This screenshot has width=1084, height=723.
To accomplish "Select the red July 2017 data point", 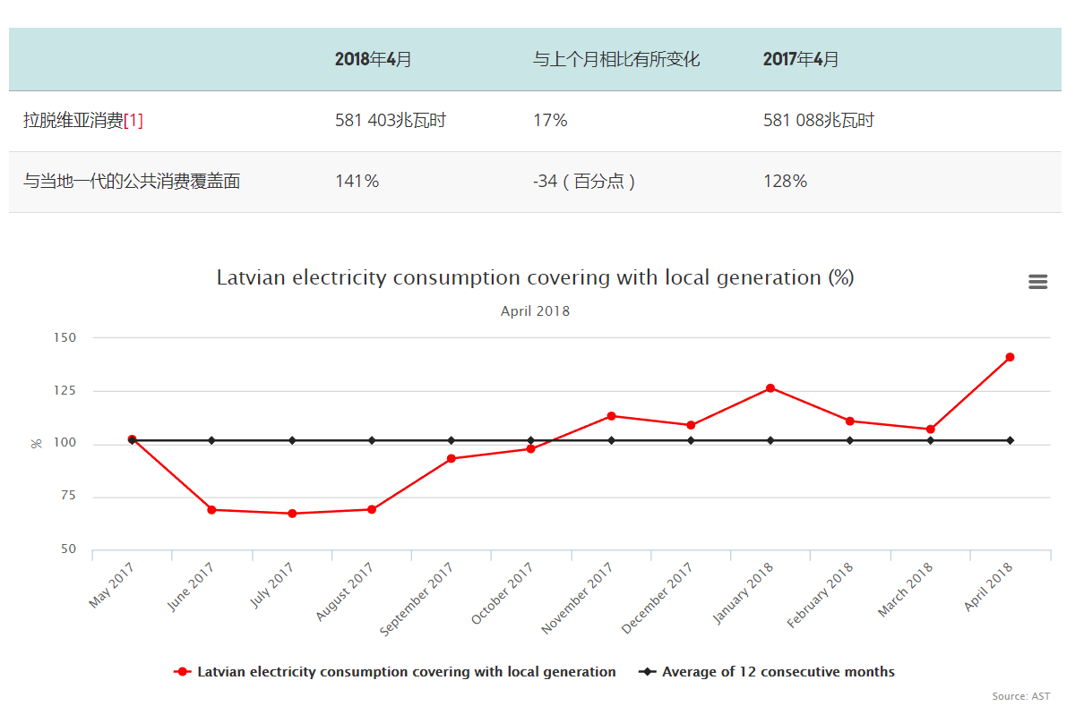I will (292, 514).
